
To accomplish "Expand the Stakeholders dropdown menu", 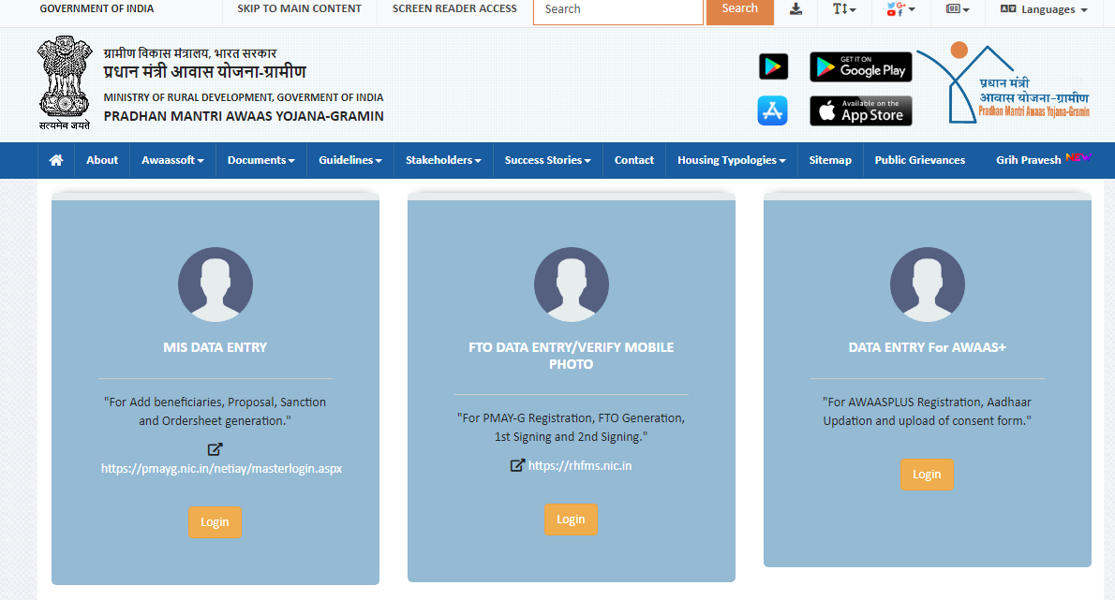I will [443, 160].
